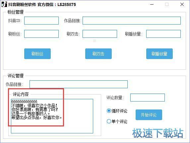This screenshot has width=190, height=143.
Task: Click the 作品链接 field in 评论管理
Action: tap(79, 84)
